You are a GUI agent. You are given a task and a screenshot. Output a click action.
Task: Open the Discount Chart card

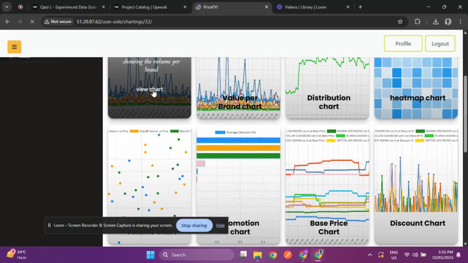coord(416,186)
